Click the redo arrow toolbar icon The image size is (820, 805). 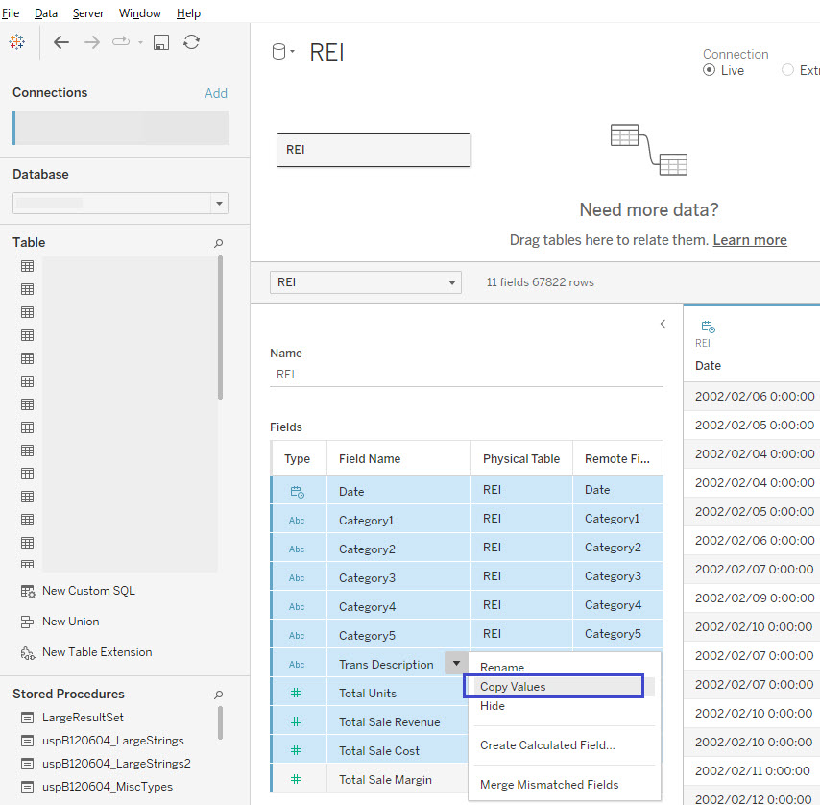pyautogui.click(x=121, y=40)
